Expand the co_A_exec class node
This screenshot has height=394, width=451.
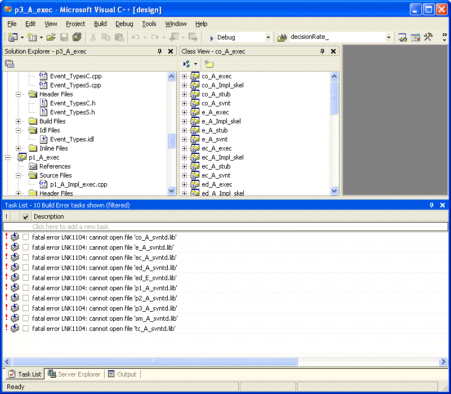tap(184, 76)
